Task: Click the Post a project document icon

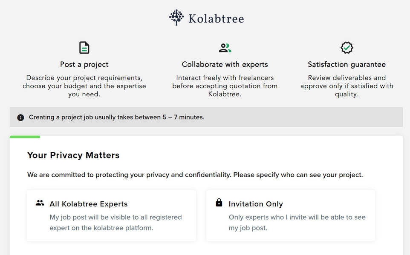Action: click(84, 48)
